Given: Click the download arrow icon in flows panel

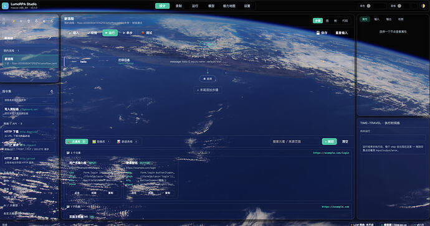Looking at the screenshot, I should [36, 21].
